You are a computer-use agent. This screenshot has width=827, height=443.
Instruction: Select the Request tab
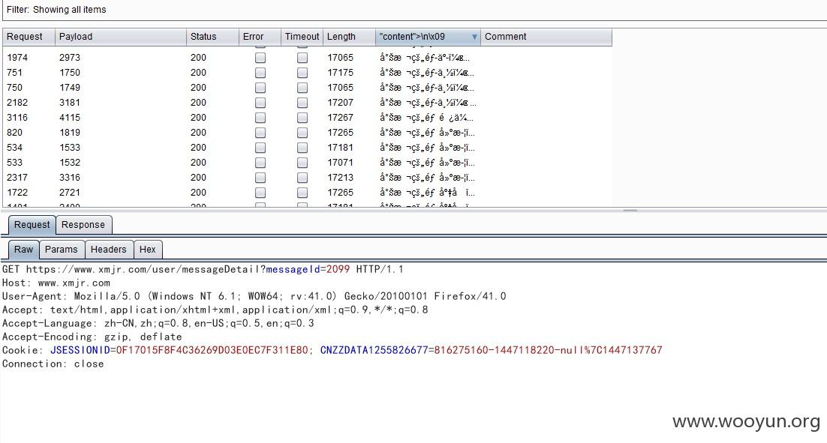[32, 225]
